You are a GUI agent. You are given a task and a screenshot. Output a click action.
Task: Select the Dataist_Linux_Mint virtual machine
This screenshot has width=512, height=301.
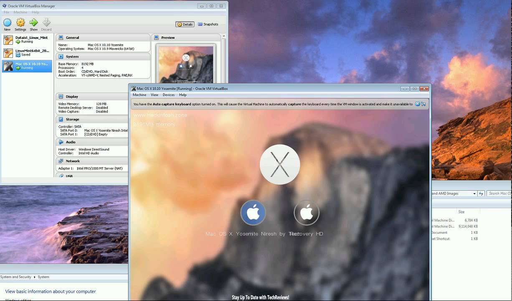[x=28, y=40]
